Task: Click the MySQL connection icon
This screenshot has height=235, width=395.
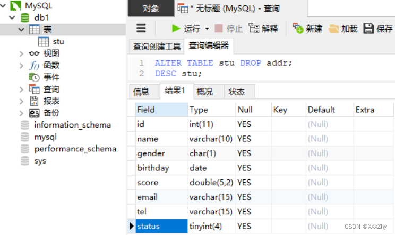Action: point(15,5)
